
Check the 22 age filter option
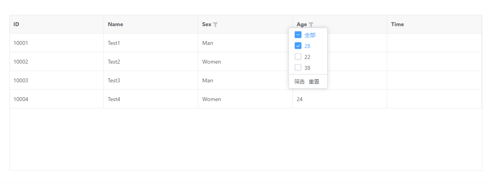(x=298, y=57)
